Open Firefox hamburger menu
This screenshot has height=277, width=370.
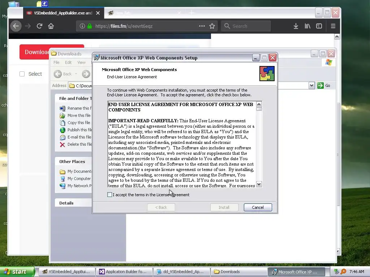click(333, 26)
